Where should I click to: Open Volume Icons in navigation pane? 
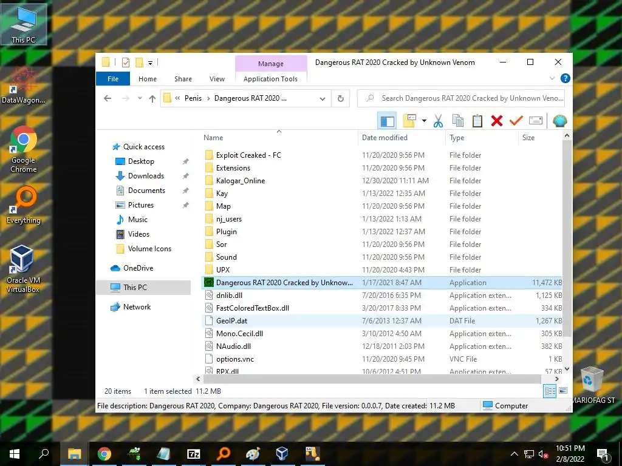tap(149, 249)
